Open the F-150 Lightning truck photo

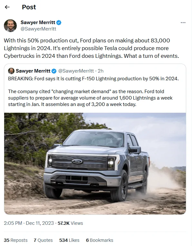(95, 163)
